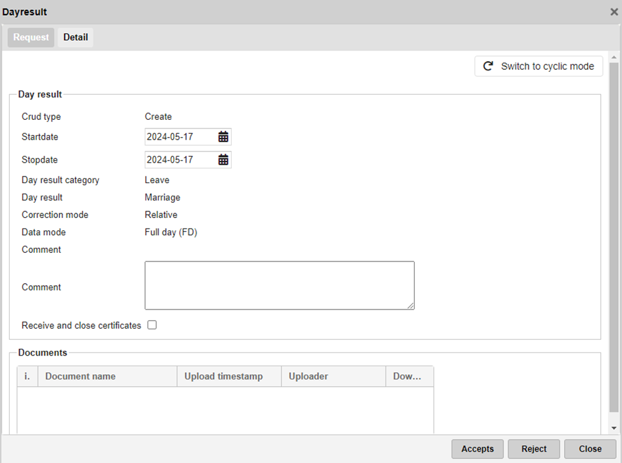Screen dimensions: 622x463
Task: Open the Stopdate calendar picker icon
Action: 223,160
